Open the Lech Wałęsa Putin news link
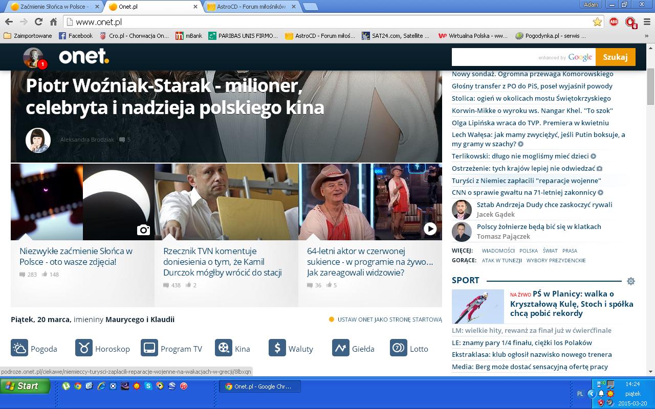The image size is (655, 409). [x=538, y=139]
